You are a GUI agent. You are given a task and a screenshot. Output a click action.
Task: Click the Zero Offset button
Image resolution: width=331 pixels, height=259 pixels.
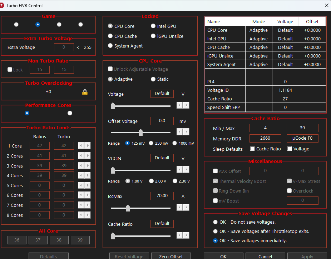[x=171, y=256]
